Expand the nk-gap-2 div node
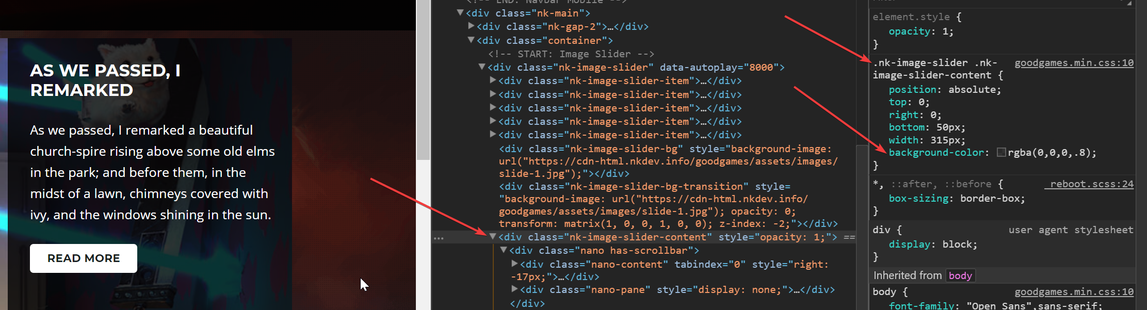The height and width of the screenshot is (310, 1147). pos(471,26)
